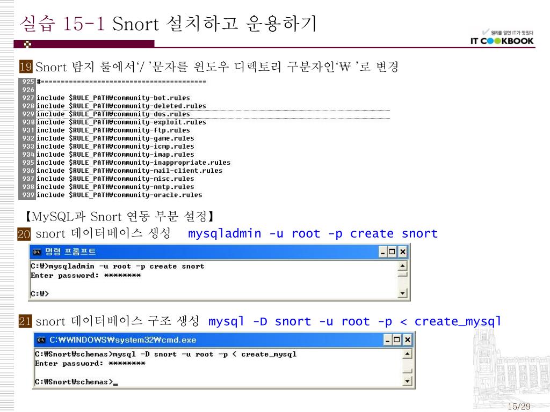Image resolution: width=550 pixels, height=412 pixels.
Task: Select line 937 community-misc.rules include
Action: pos(115,178)
